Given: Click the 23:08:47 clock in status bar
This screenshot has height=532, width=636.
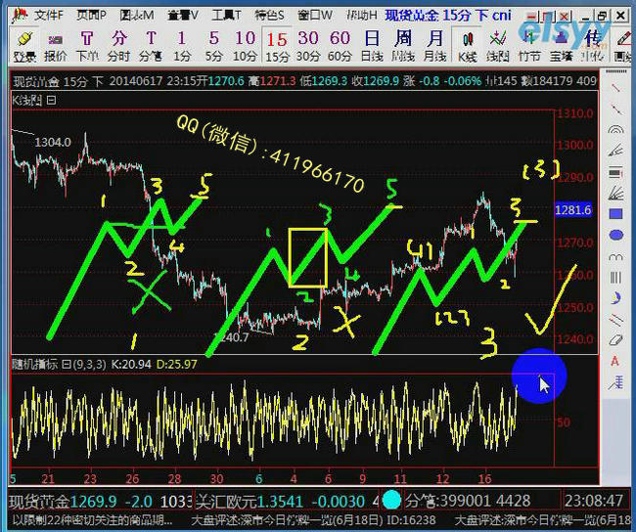Looking at the screenshot, I should tap(594, 502).
